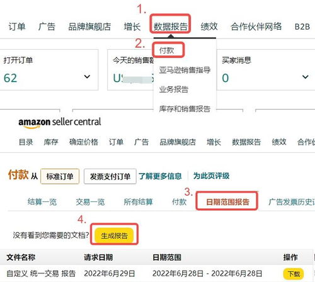Open 数据报告 in the top navigation
The height and width of the screenshot is (282, 315).
170,26
